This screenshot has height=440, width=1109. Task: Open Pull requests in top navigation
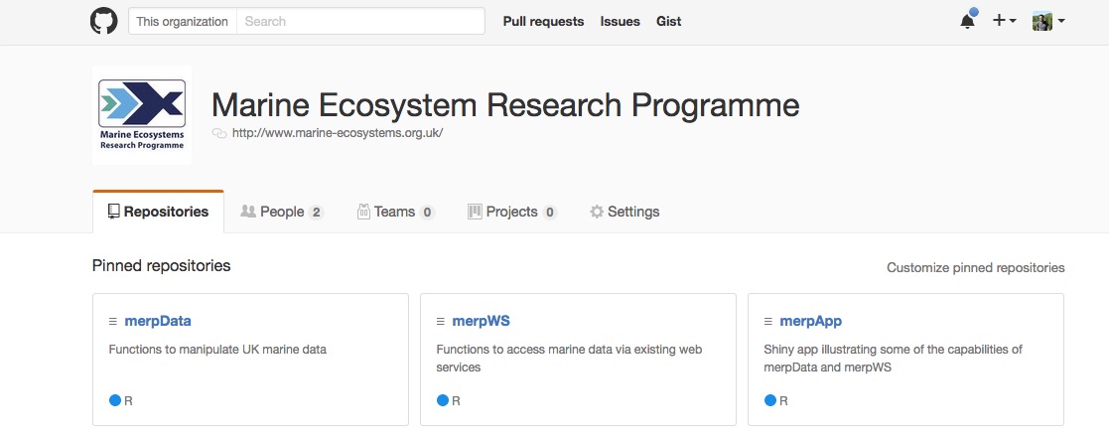point(543,21)
